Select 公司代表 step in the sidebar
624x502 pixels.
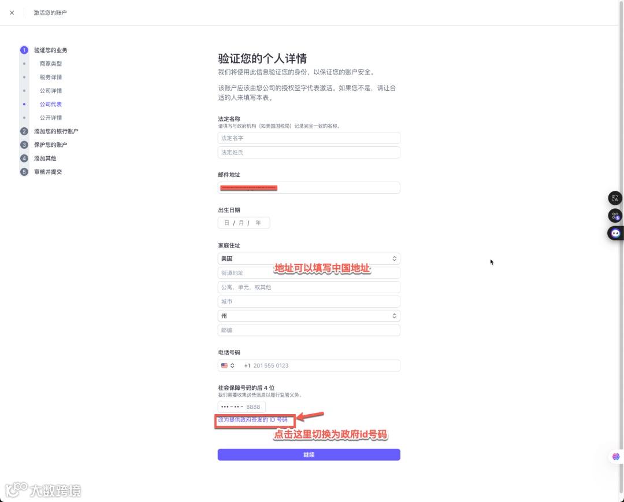pos(50,104)
